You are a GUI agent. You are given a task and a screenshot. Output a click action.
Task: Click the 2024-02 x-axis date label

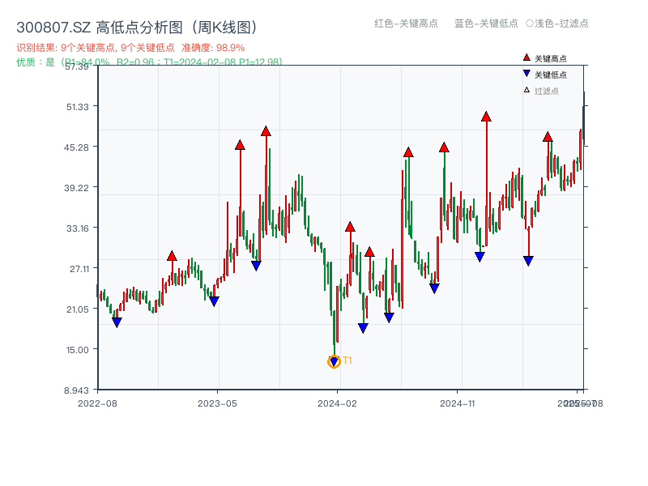[337, 403]
